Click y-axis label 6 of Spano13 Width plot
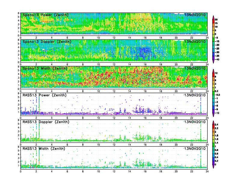The image size is (238, 184). click(19, 67)
